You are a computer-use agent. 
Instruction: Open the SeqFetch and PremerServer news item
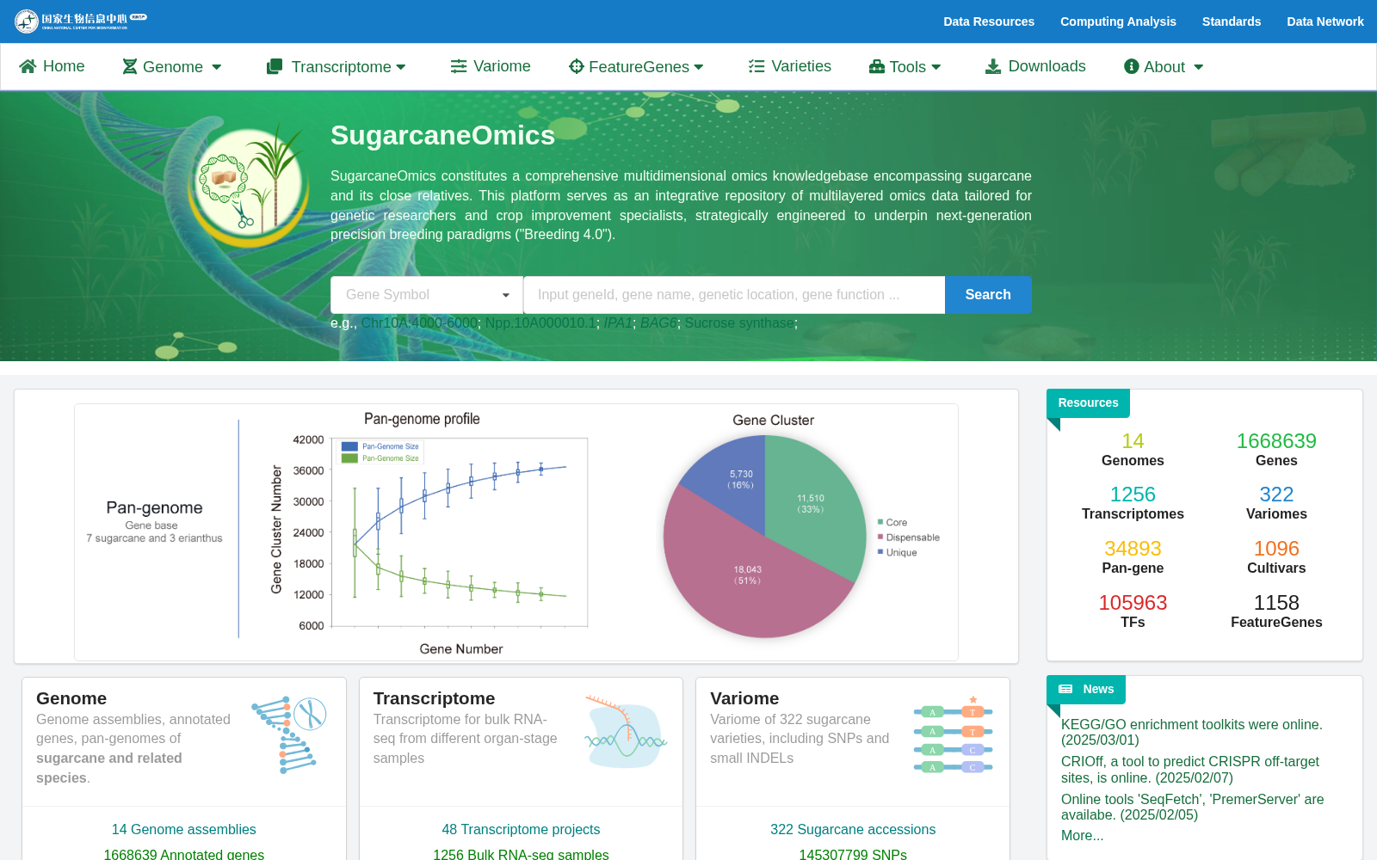click(x=1193, y=807)
